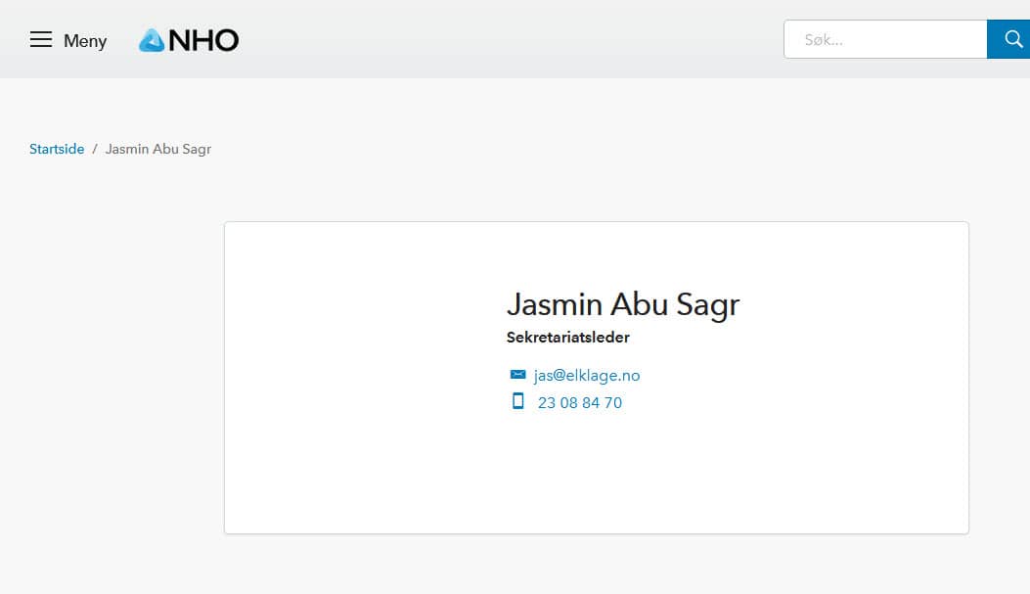Click the envelope email icon
This screenshot has height=594, width=1030.
[x=517, y=375]
